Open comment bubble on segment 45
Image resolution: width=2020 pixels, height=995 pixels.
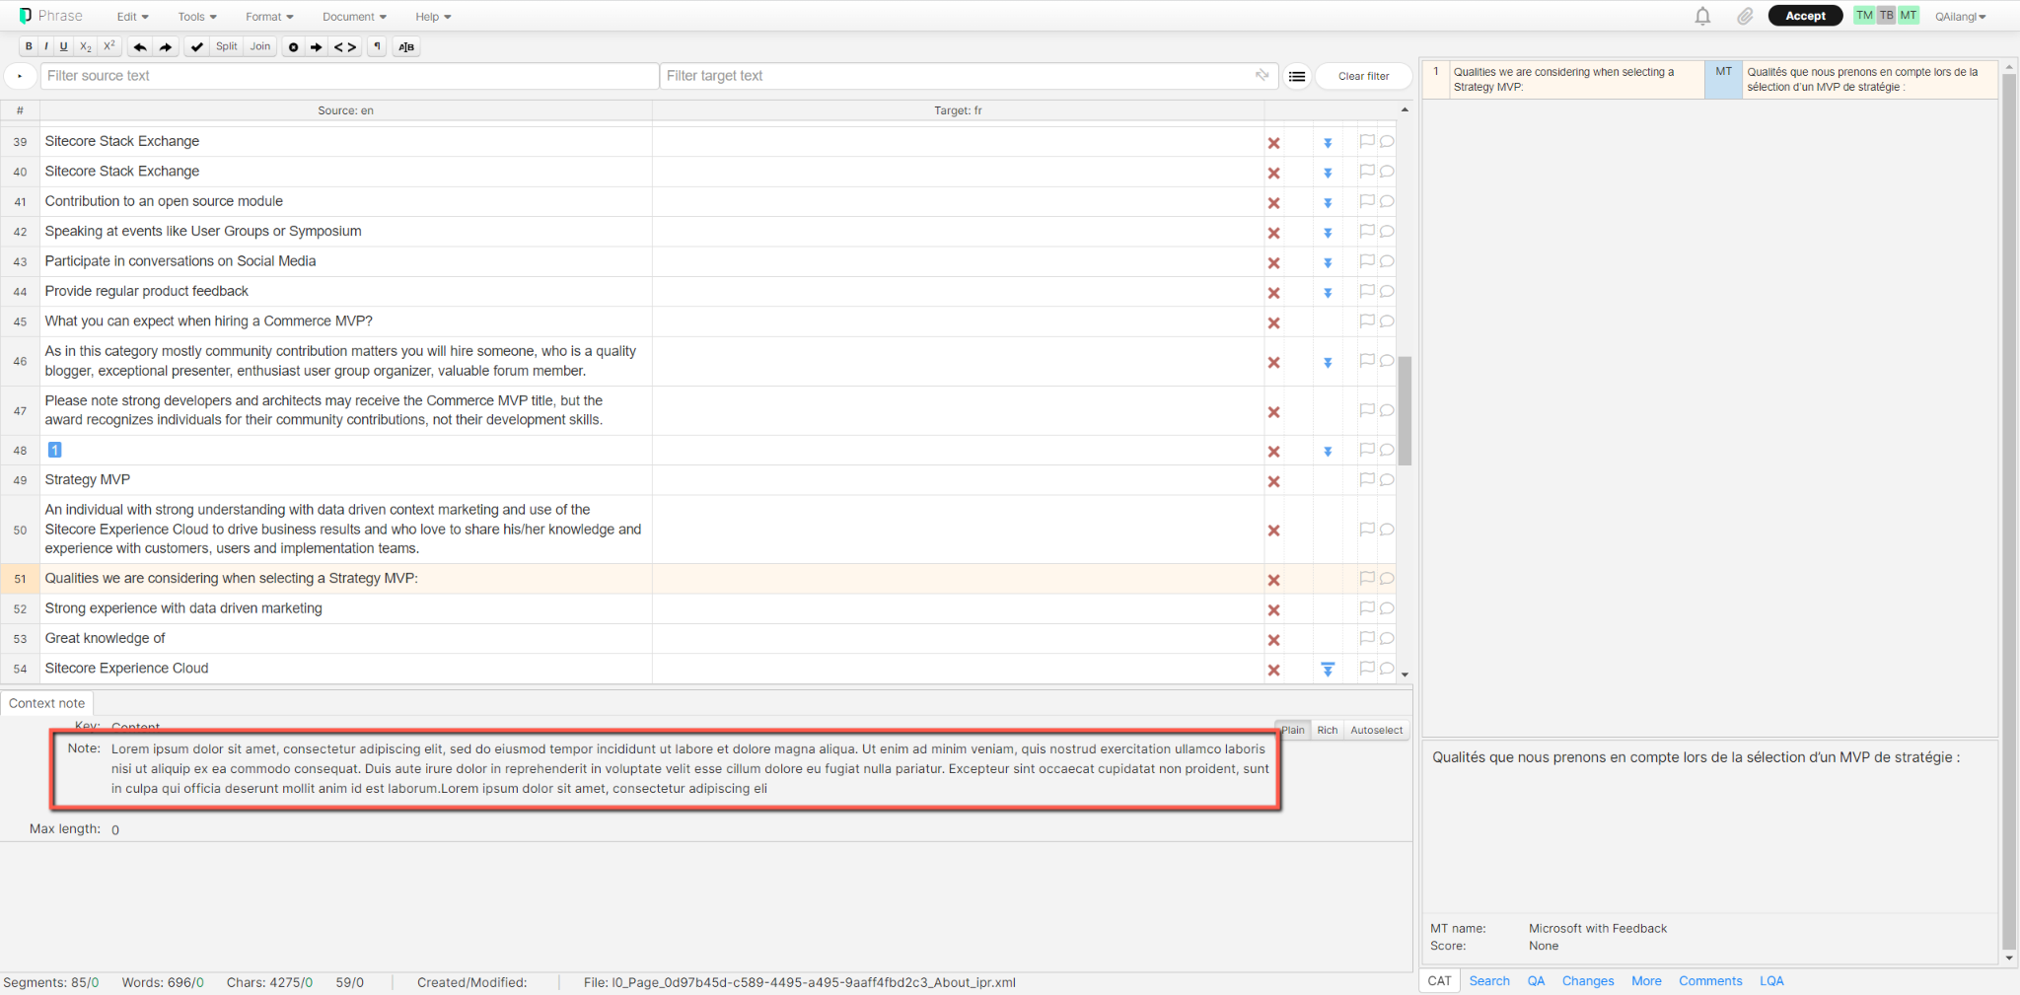(x=1387, y=321)
